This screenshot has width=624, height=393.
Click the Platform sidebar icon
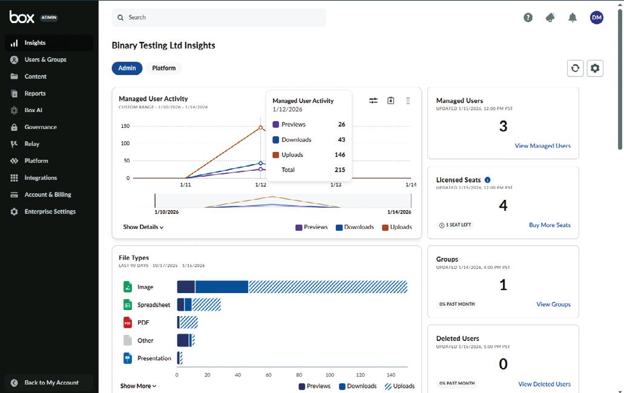pyautogui.click(x=14, y=161)
